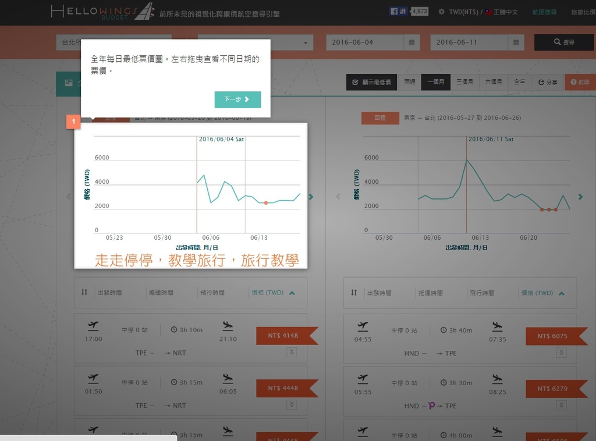This screenshot has height=441, width=596.
Task: Open the 教學 tutorial help button
Action: pos(580,82)
